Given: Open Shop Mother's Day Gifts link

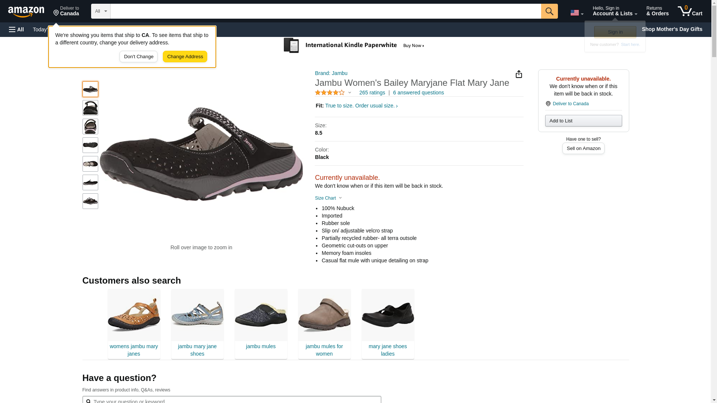Looking at the screenshot, I should pos(671,29).
